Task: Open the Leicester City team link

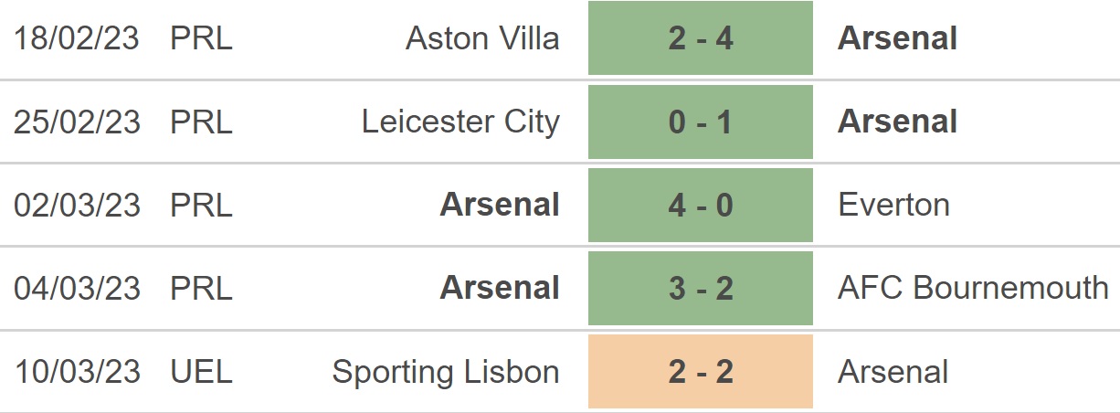Action: click(x=460, y=122)
